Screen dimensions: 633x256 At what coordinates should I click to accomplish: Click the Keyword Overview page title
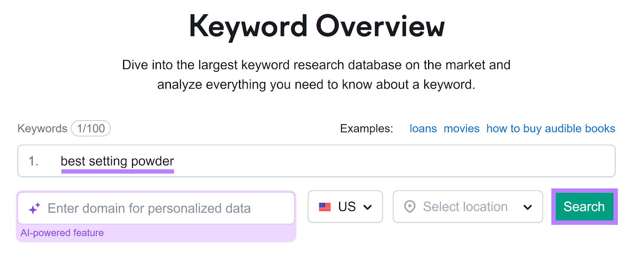pyautogui.click(x=316, y=26)
